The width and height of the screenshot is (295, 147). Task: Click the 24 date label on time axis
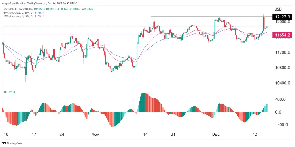pyautogui.click(x=62, y=135)
